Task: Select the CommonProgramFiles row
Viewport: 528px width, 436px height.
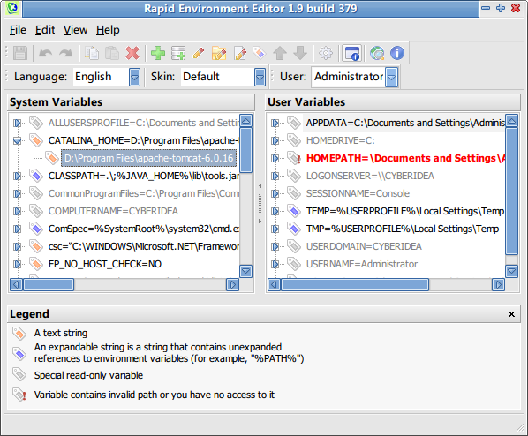Action: tap(144, 193)
